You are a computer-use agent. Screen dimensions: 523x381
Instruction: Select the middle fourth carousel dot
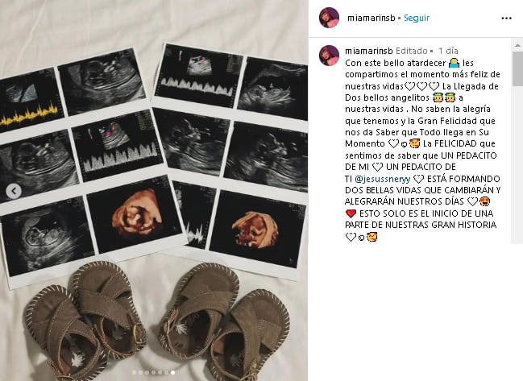[153, 373]
